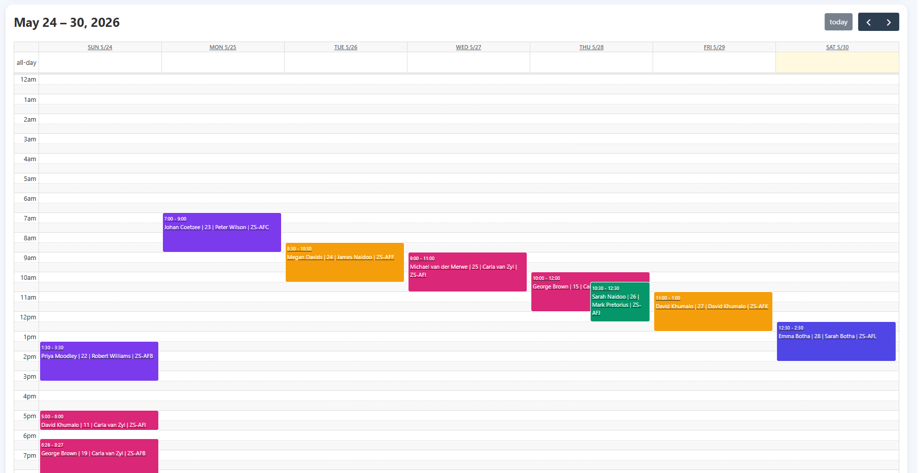The width and height of the screenshot is (920, 473).
Task: Open George Brown 6:26 - 8:27 booking
Action: click(x=99, y=456)
